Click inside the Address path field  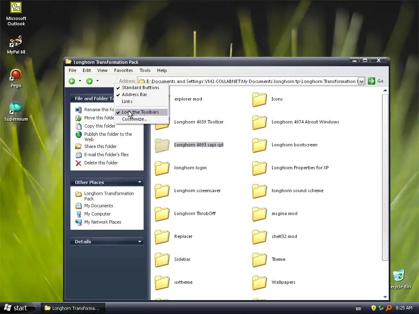(x=251, y=81)
